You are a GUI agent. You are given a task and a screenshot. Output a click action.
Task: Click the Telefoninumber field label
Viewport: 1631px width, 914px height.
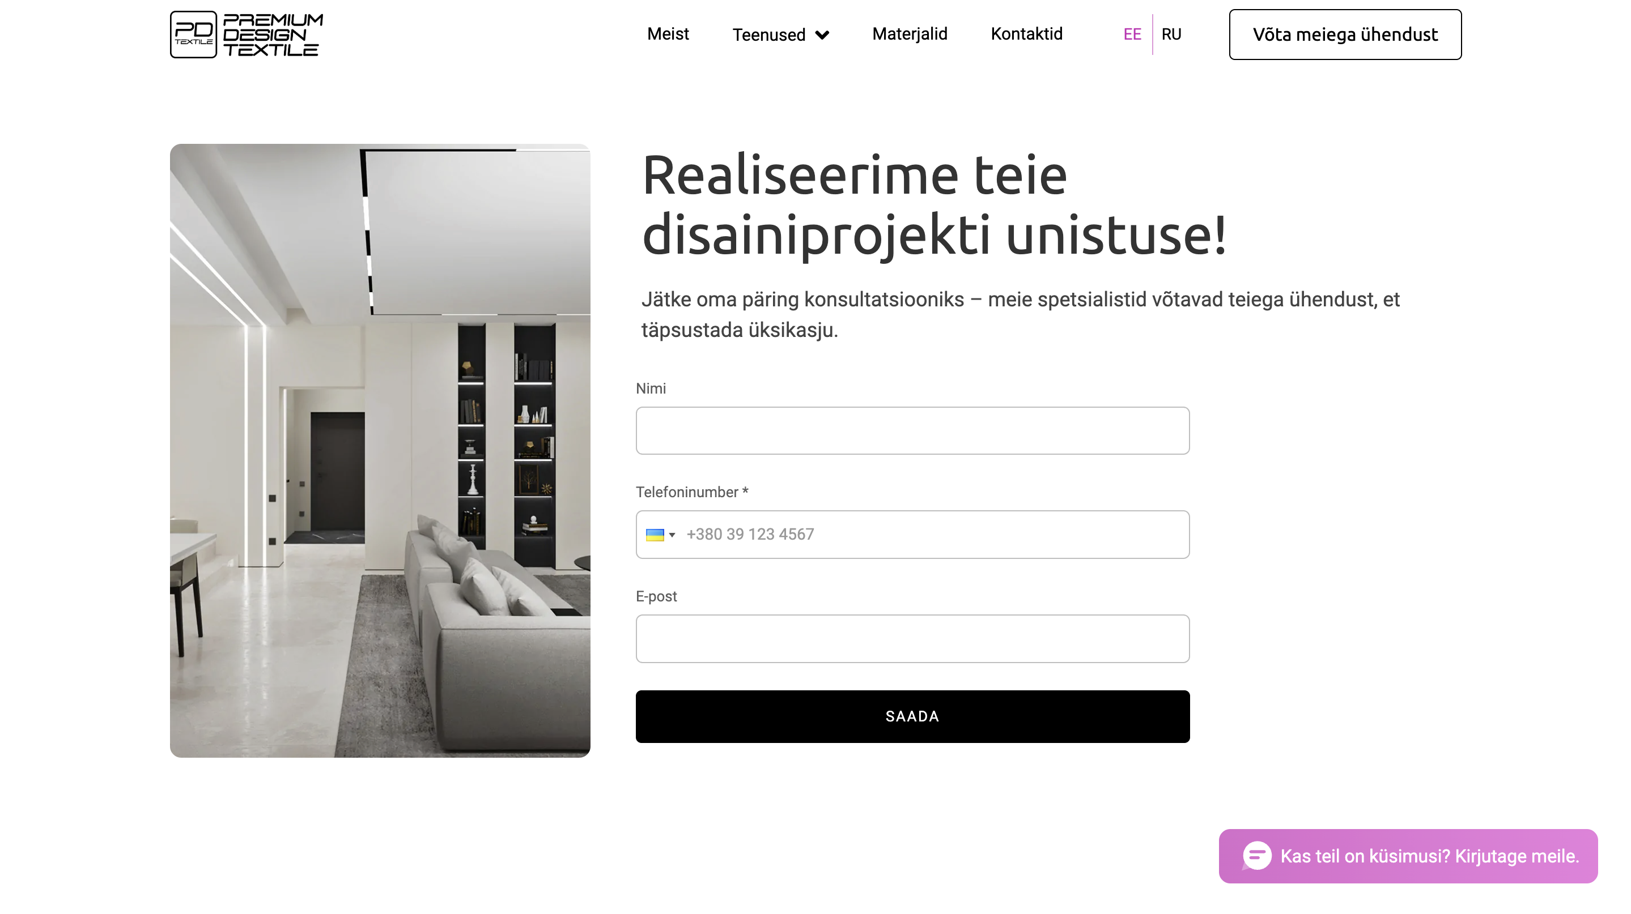coord(691,492)
